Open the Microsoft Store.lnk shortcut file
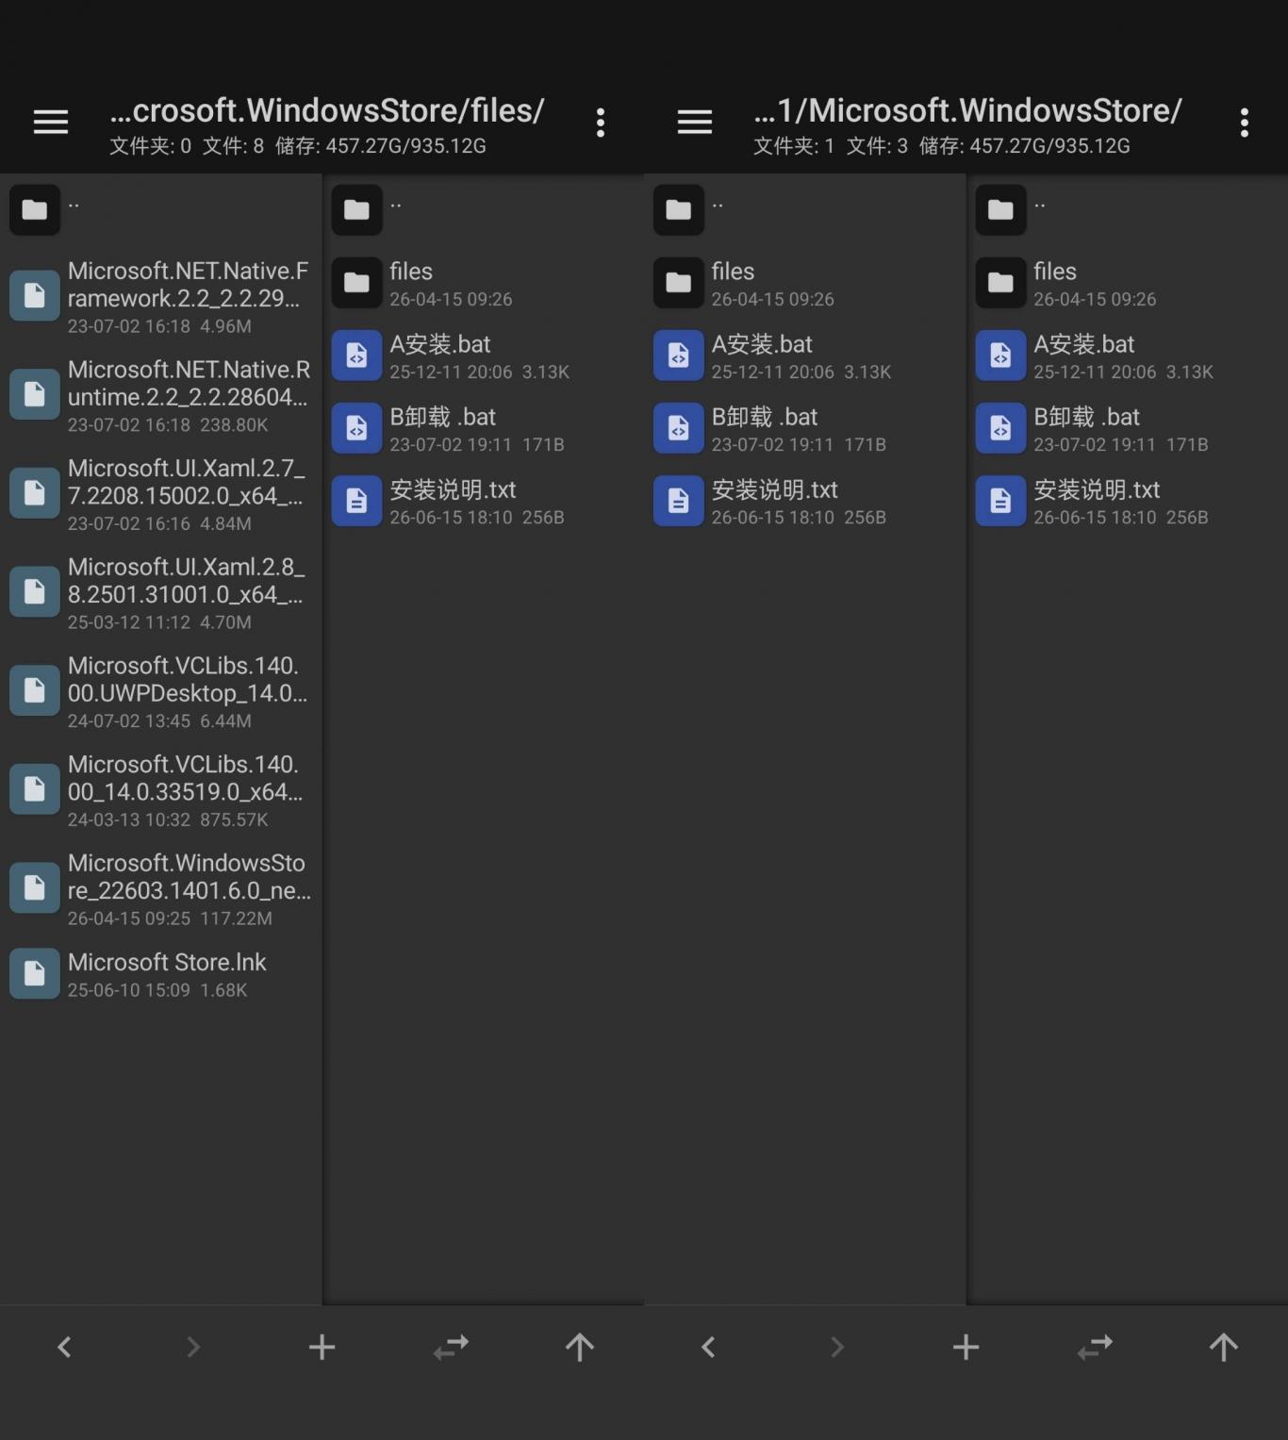 (x=160, y=973)
